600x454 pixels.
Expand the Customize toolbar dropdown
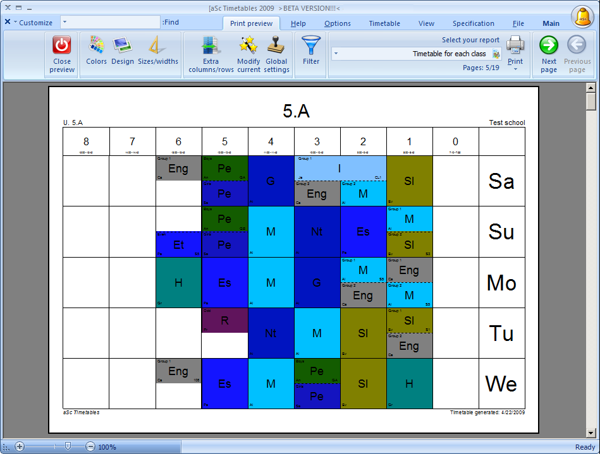point(15,22)
